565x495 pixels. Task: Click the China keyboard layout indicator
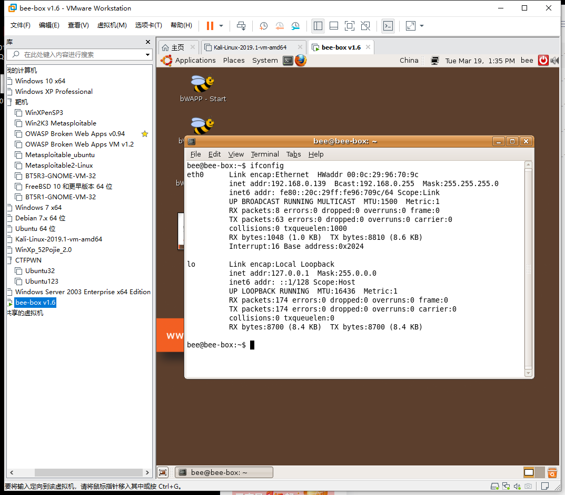pyautogui.click(x=409, y=60)
